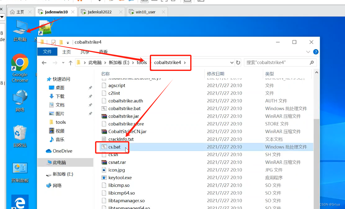Select the csnat.rar archive icon
This screenshot has width=345, height=209.
104,162
